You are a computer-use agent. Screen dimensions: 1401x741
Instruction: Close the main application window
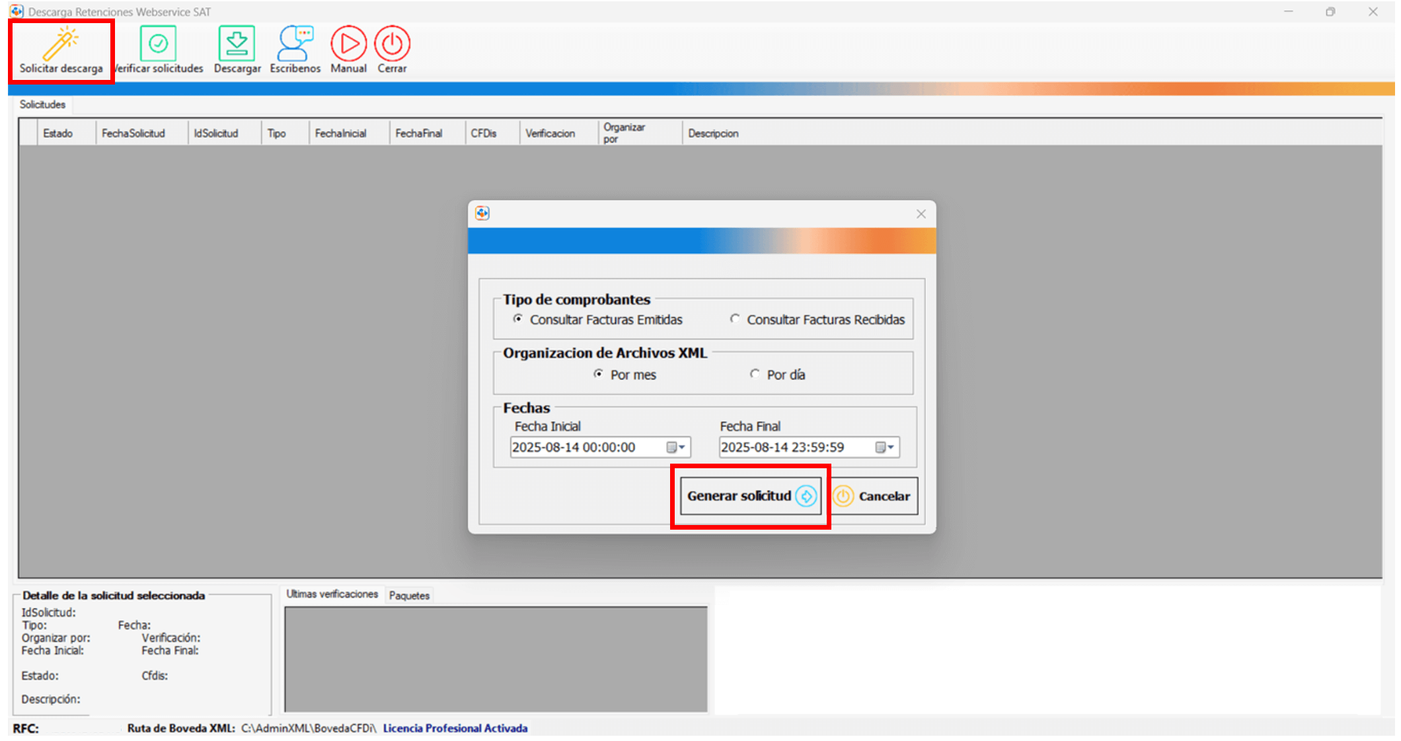pos(1373,11)
